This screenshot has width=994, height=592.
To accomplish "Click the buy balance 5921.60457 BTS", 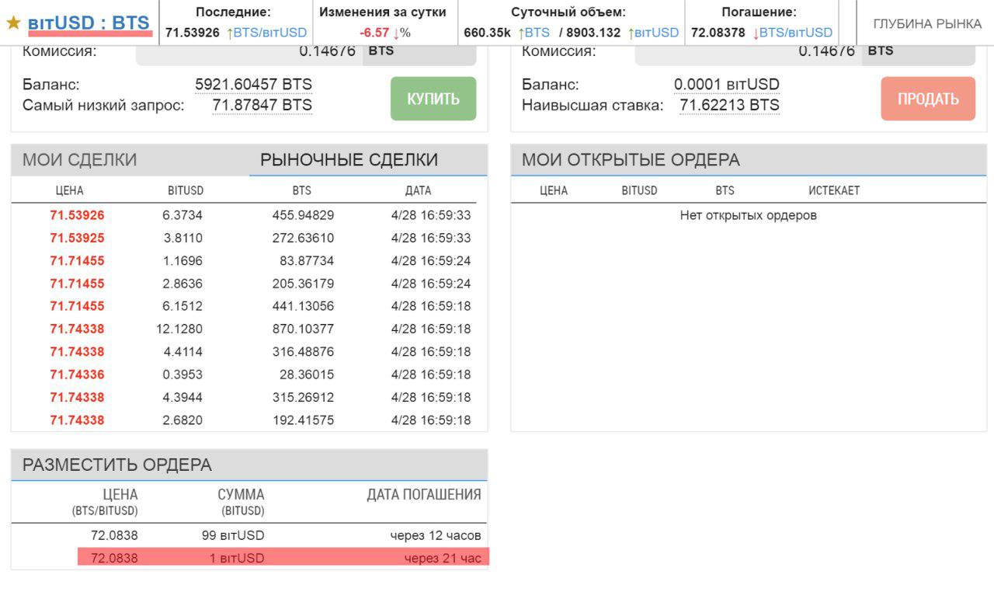I will (x=254, y=85).
